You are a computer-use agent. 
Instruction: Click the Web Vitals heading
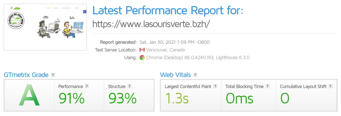point(175,75)
